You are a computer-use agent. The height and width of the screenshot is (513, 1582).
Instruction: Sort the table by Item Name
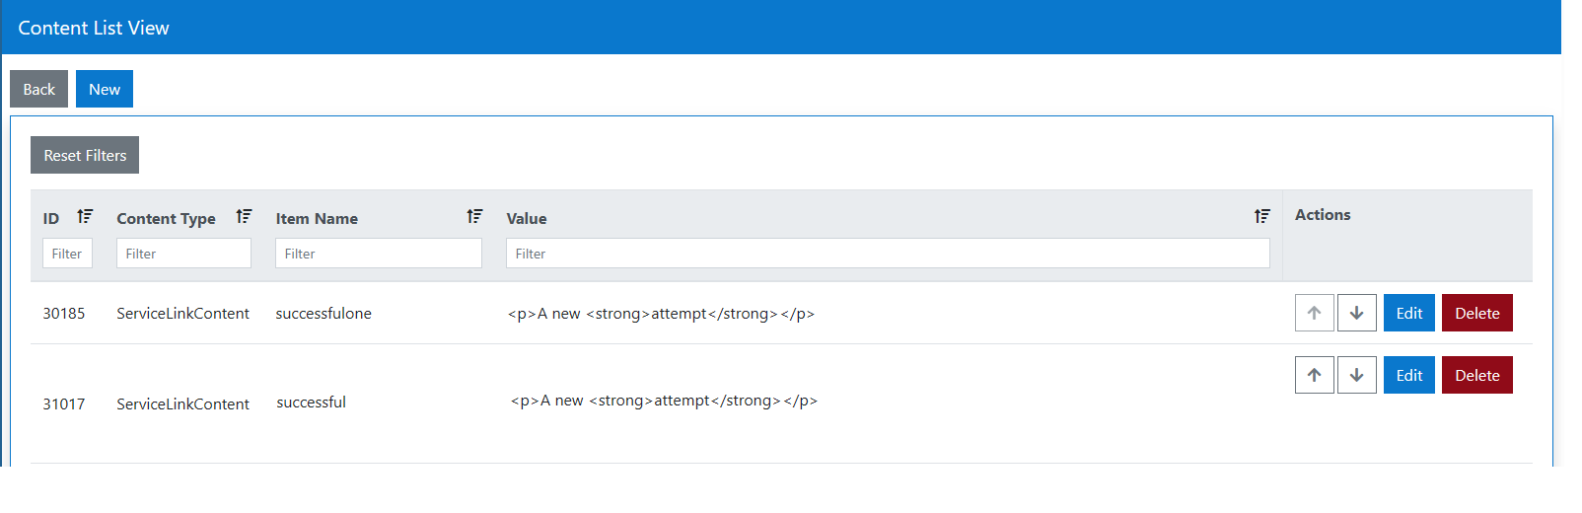[x=474, y=216]
